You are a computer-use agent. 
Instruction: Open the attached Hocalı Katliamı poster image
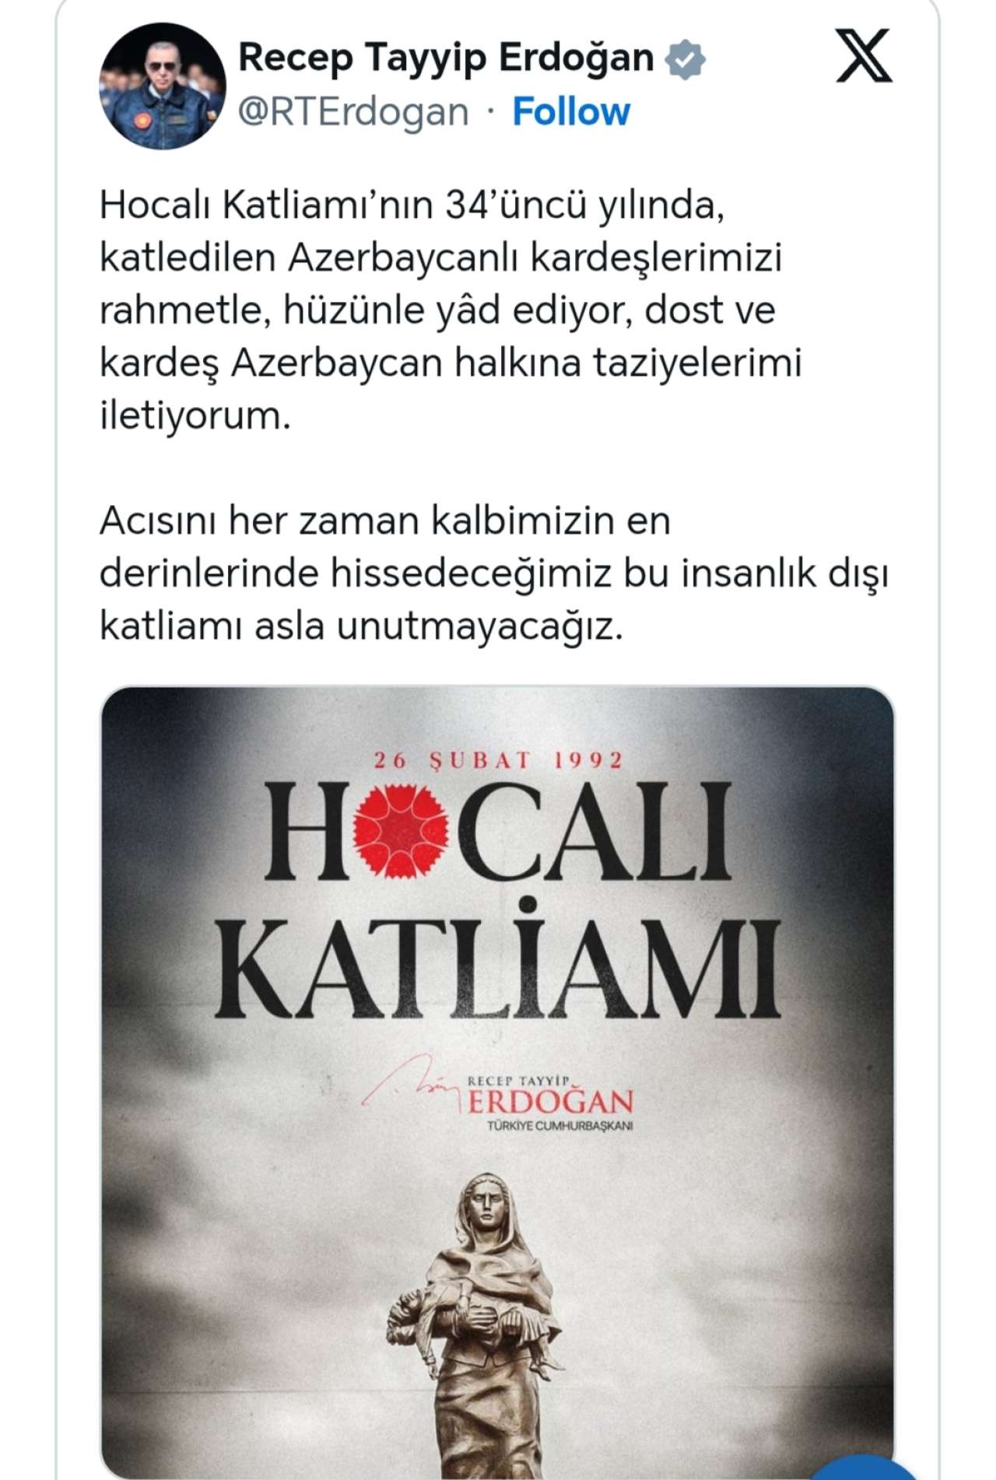tap(498, 1082)
